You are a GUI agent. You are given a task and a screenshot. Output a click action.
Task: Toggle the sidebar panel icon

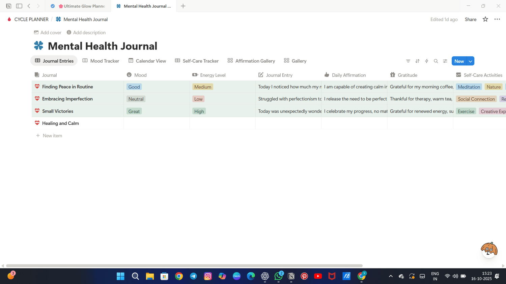pos(19,6)
